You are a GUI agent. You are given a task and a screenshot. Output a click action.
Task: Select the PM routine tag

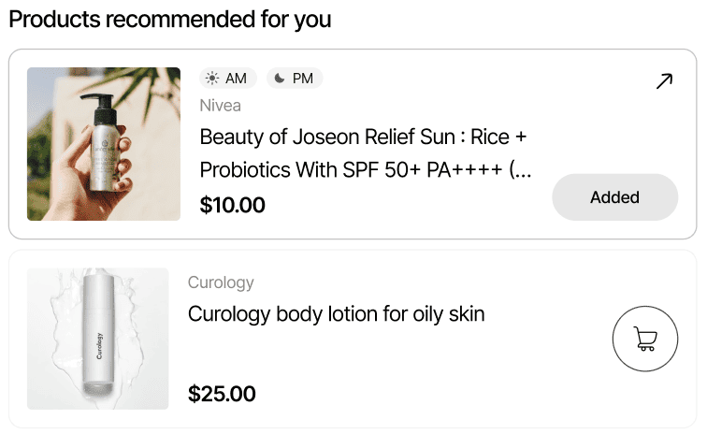[x=295, y=79]
